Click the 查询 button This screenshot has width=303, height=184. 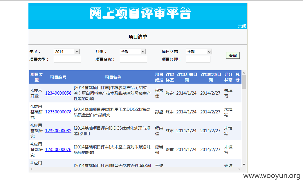(233, 56)
